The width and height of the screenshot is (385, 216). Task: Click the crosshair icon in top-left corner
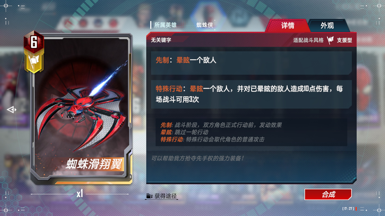point(6,6)
